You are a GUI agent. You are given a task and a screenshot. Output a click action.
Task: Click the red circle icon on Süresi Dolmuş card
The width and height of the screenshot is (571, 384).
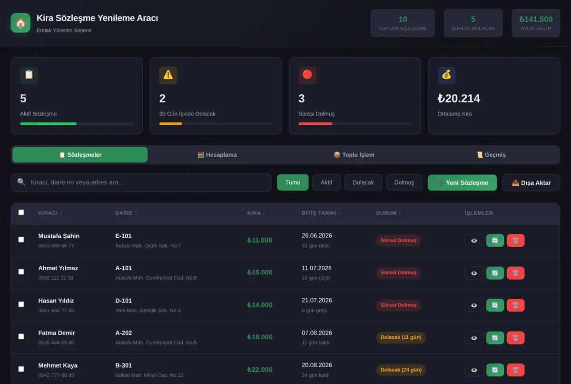click(307, 75)
